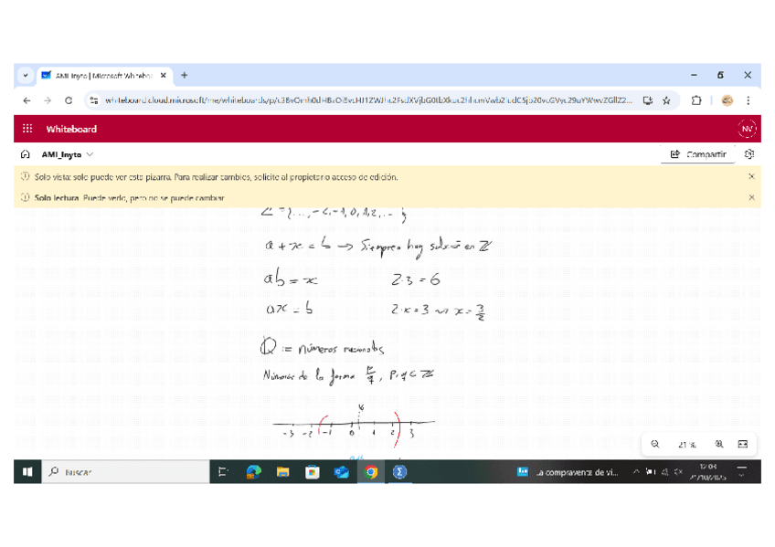This screenshot has width=775, height=547.
Task: Click the 21% zoom level value
Action: coord(687,445)
